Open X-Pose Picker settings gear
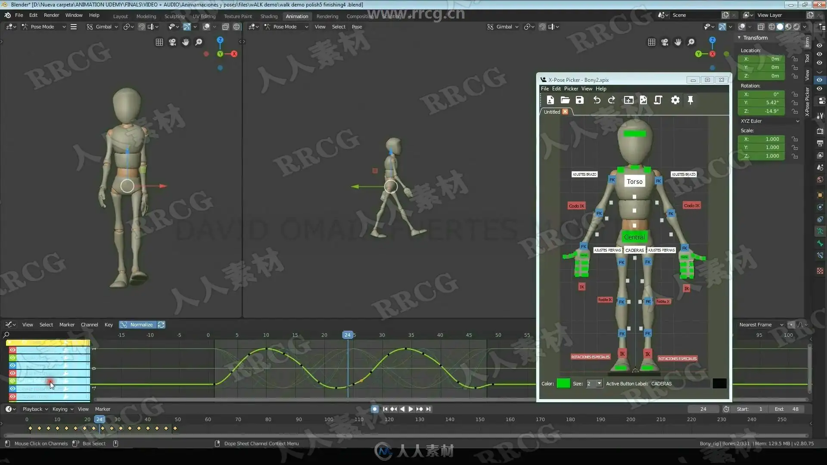 (x=675, y=100)
